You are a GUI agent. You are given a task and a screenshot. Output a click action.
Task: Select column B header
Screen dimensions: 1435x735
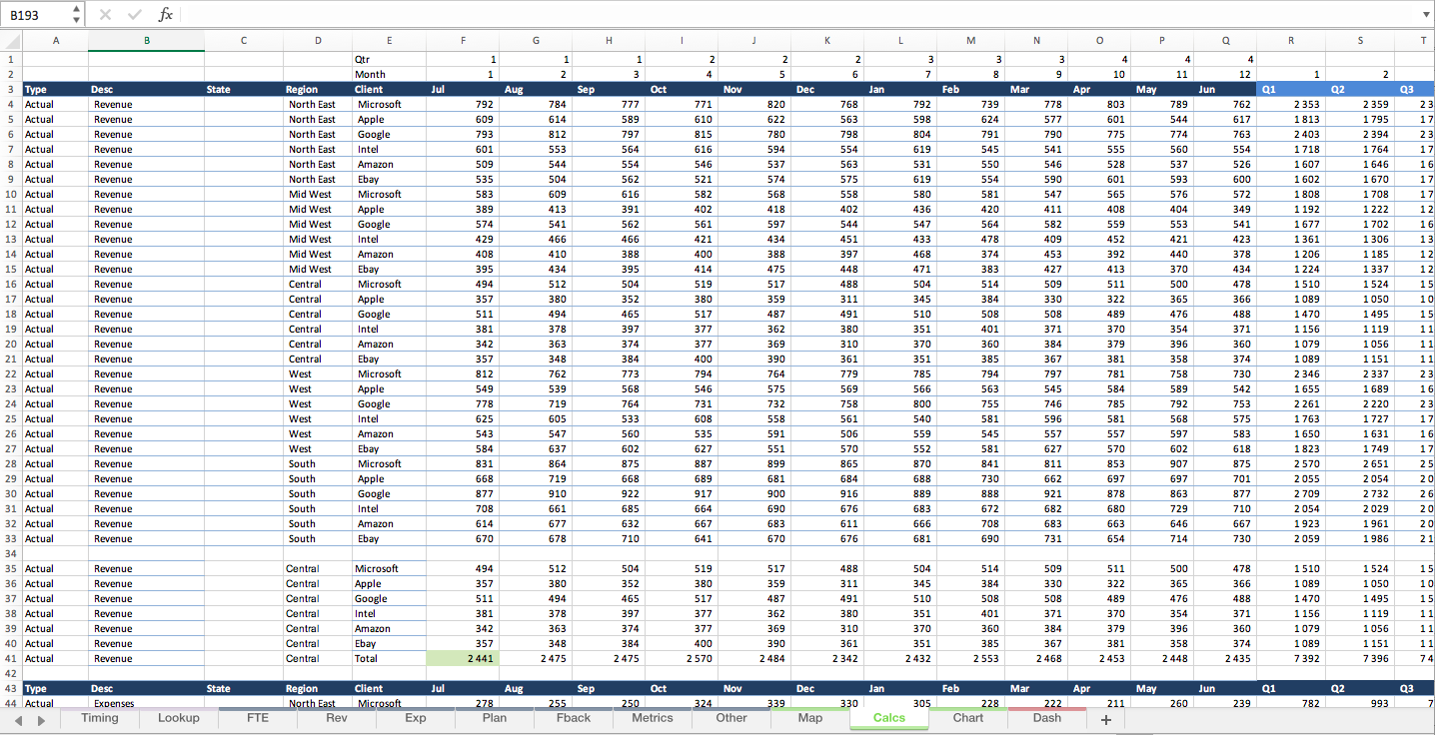click(x=147, y=41)
